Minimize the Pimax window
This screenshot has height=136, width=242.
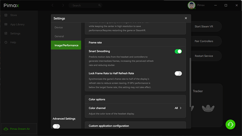click(215, 5)
